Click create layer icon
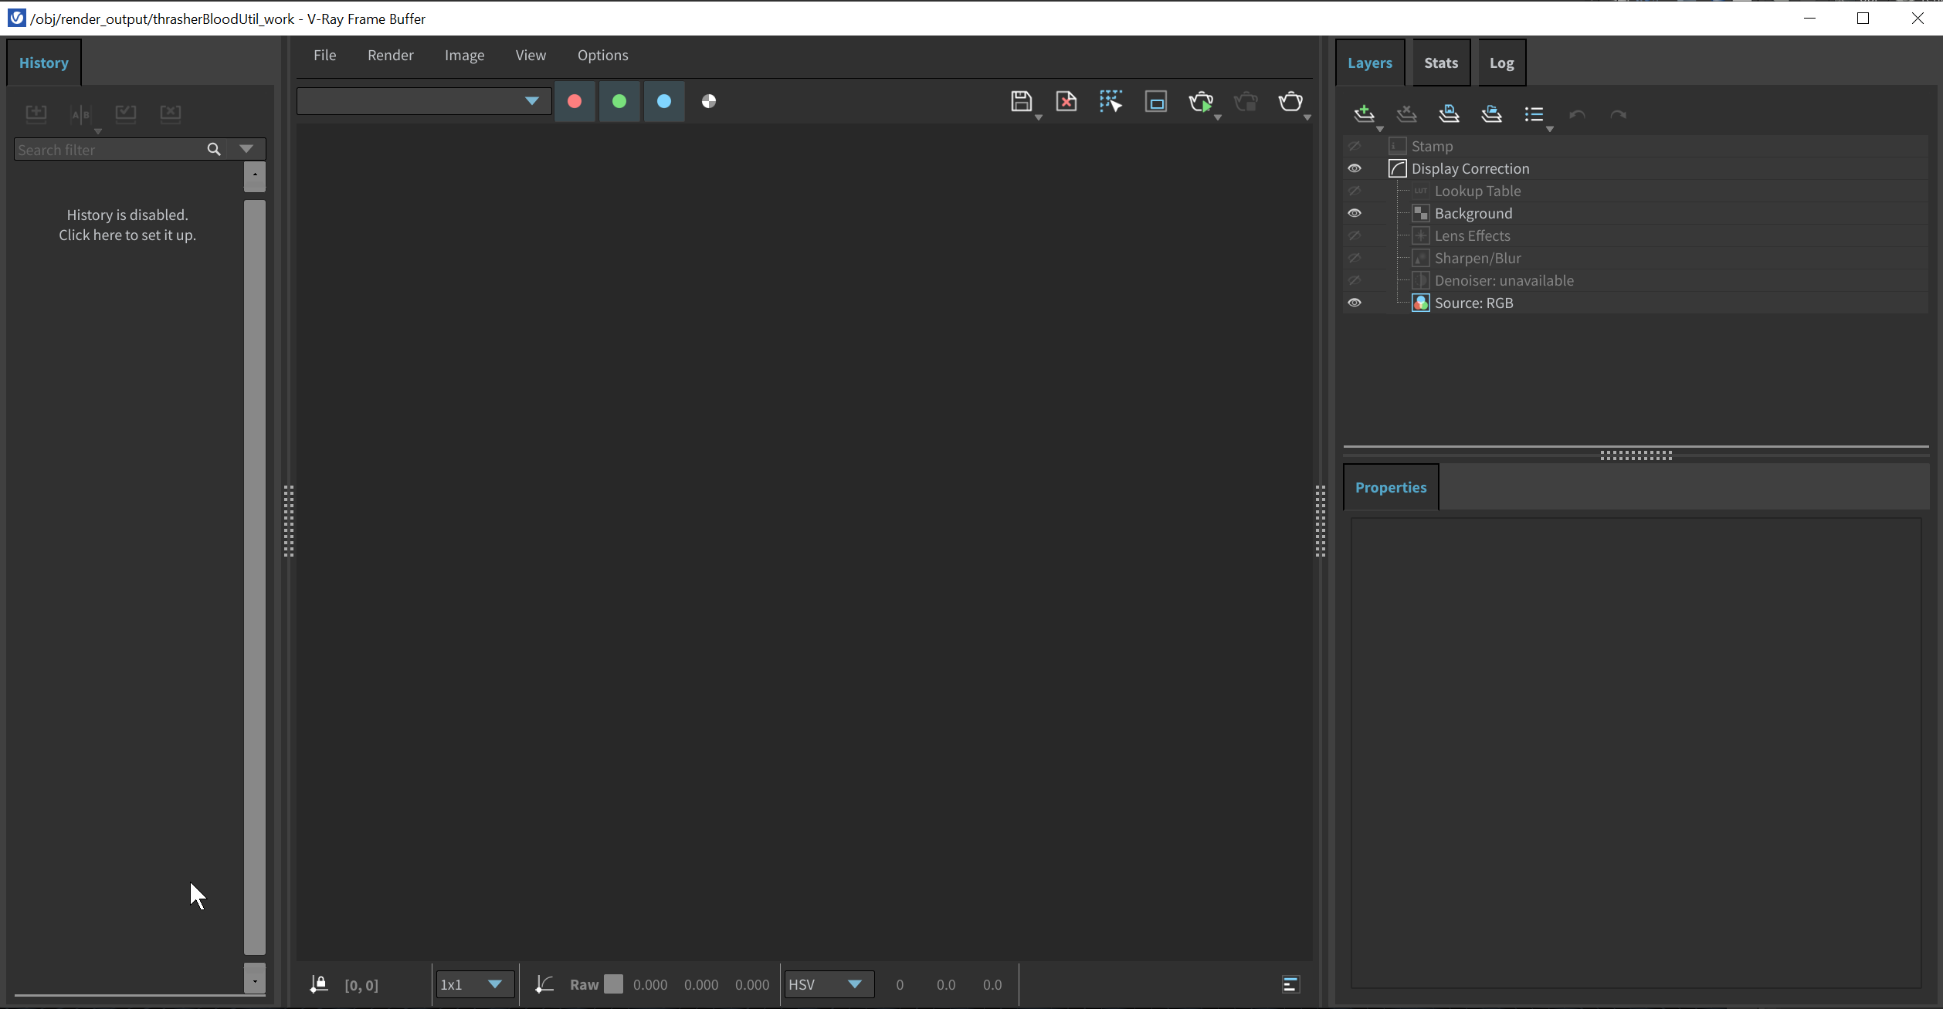 (1364, 114)
